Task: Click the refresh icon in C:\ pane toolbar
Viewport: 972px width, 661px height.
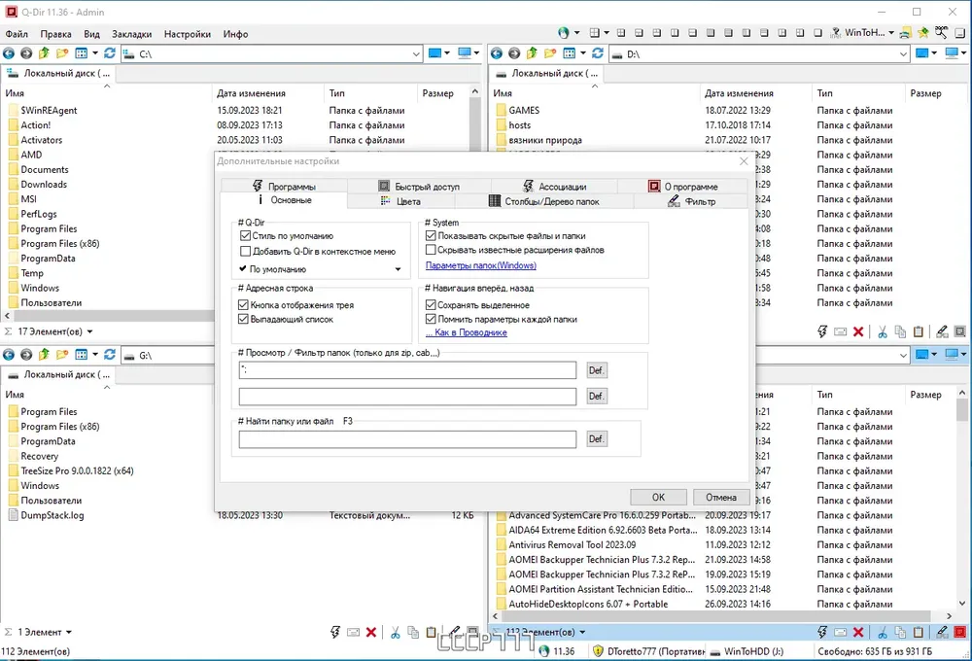Action: point(110,53)
